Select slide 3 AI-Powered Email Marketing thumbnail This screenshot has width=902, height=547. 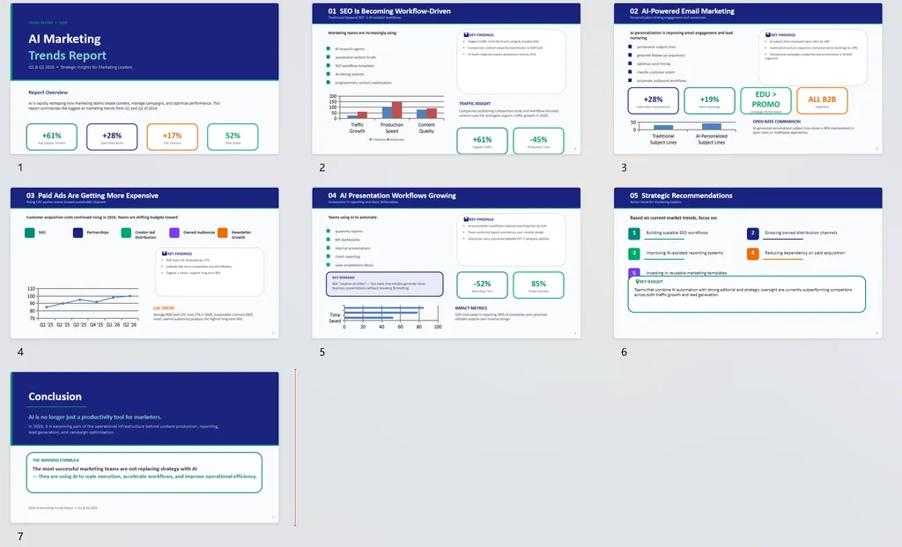pyautogui.click(x=748, y=78)
